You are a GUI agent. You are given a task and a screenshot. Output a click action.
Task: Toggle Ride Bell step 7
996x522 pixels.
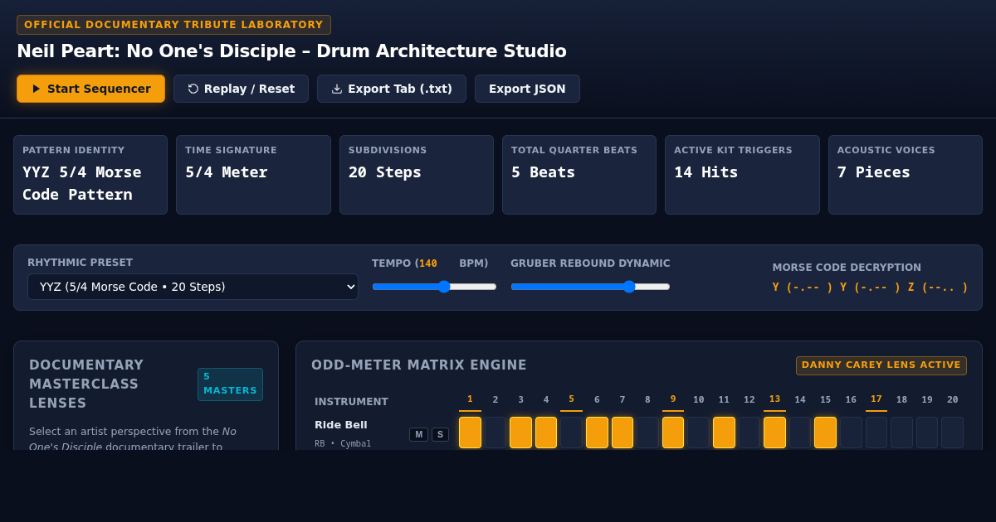pyautogui.click(x=622, y=433)
